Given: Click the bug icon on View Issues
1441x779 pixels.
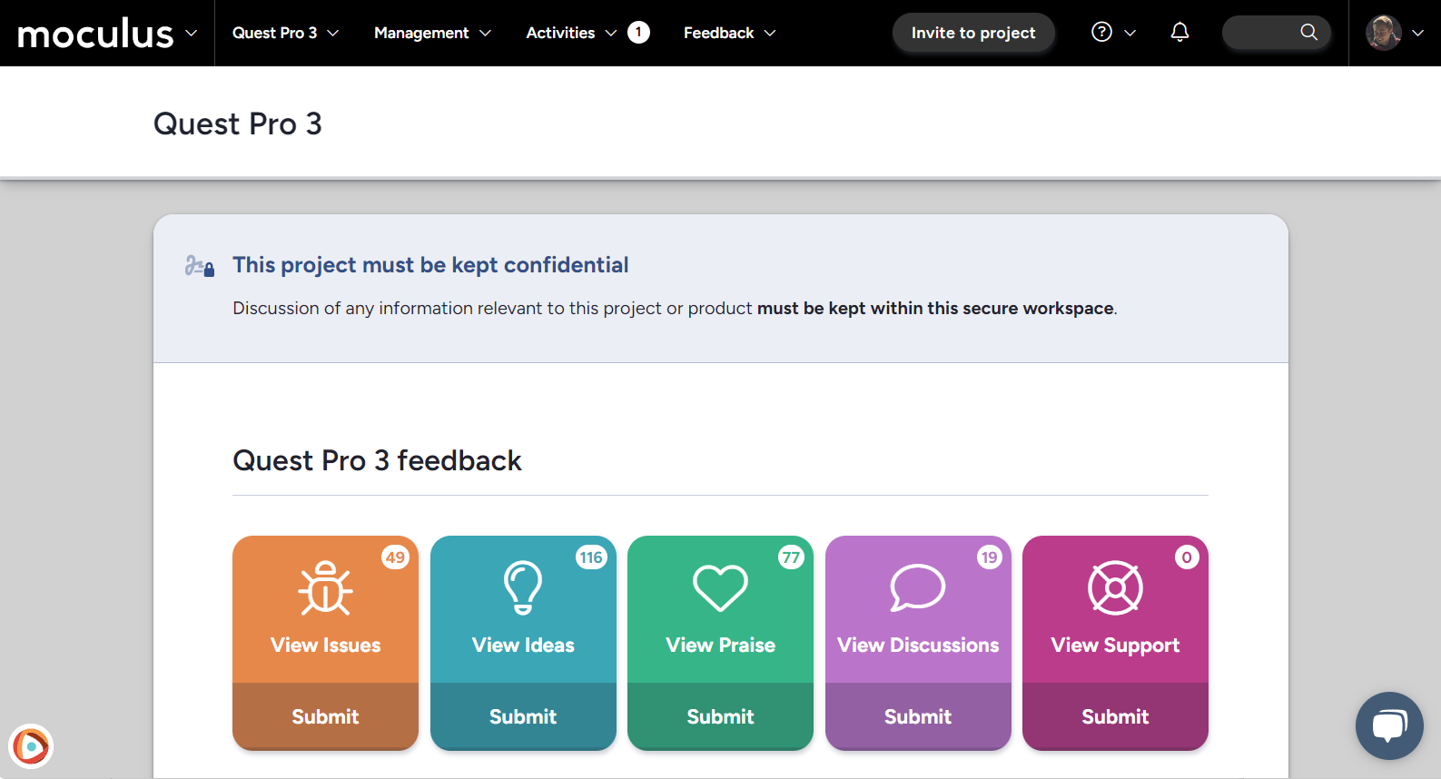Looking at the screenshot, I should (325, 588).
